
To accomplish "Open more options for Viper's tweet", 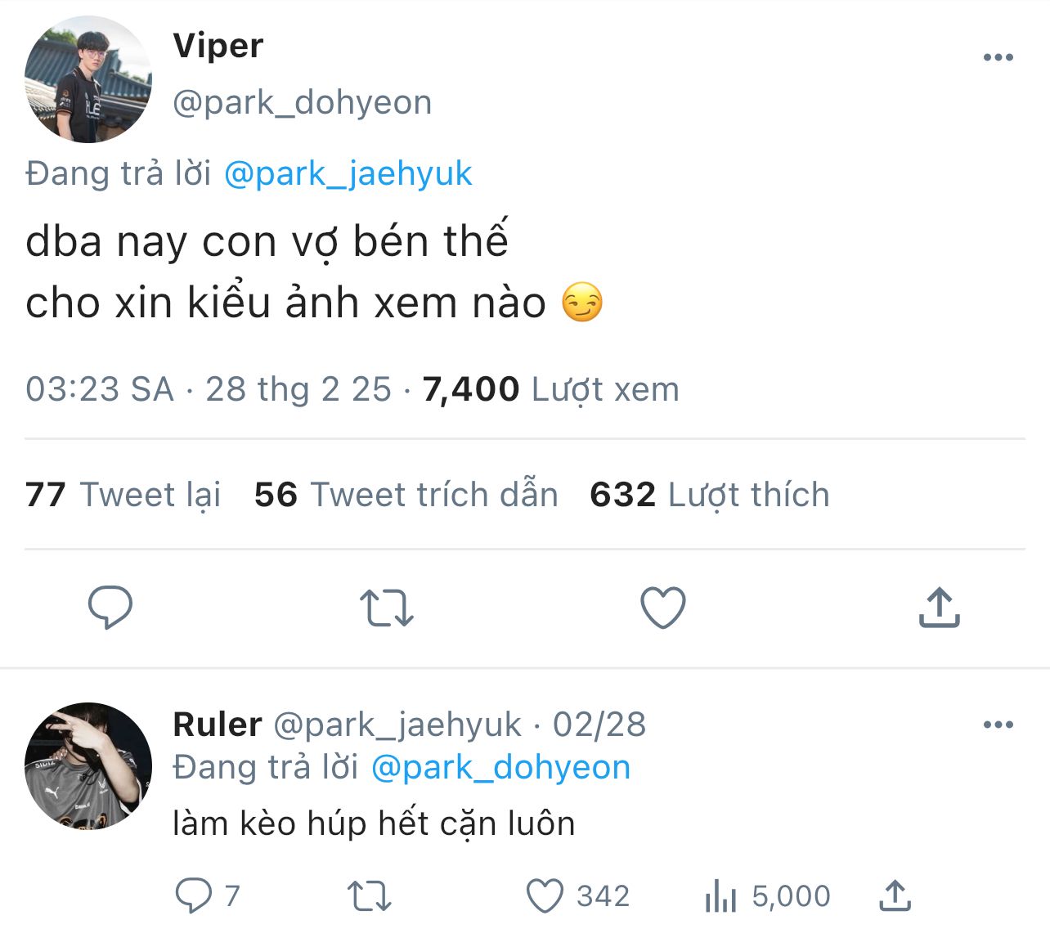I will pos(998,57).
